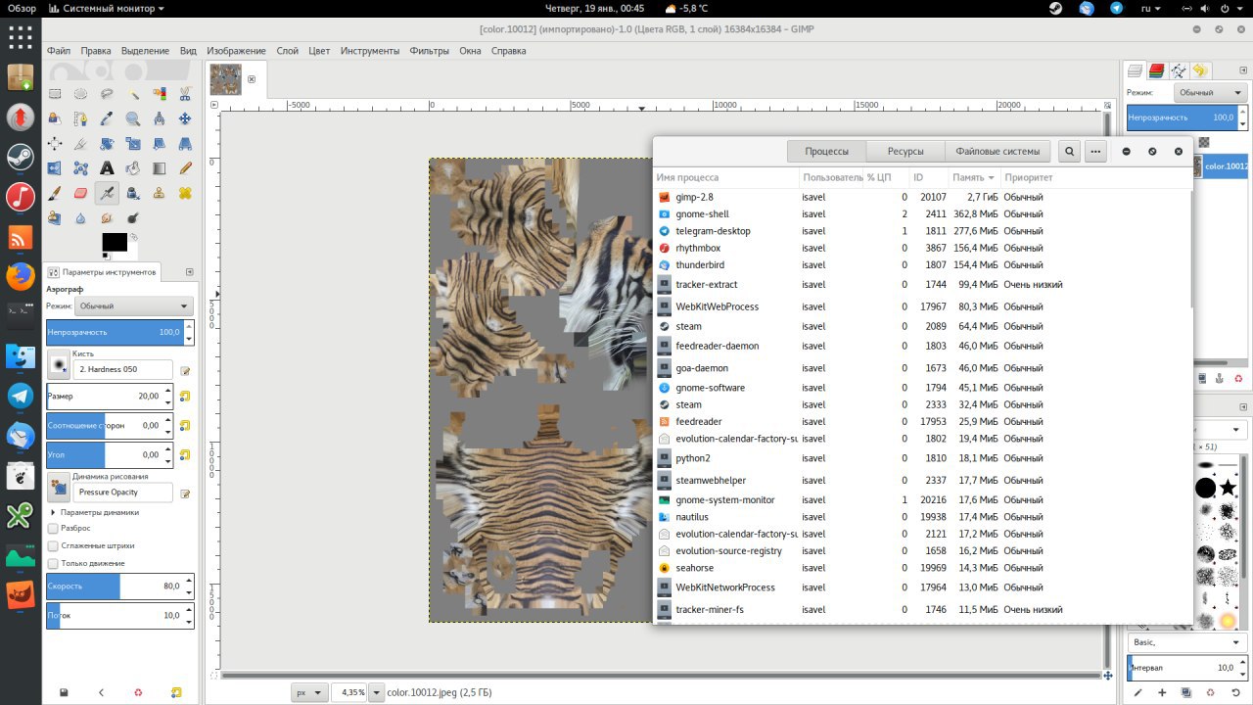Select the Rectangle Select tool in GIMP
The height and width of the screenshot is (705, 1253).
click(55, 94)
